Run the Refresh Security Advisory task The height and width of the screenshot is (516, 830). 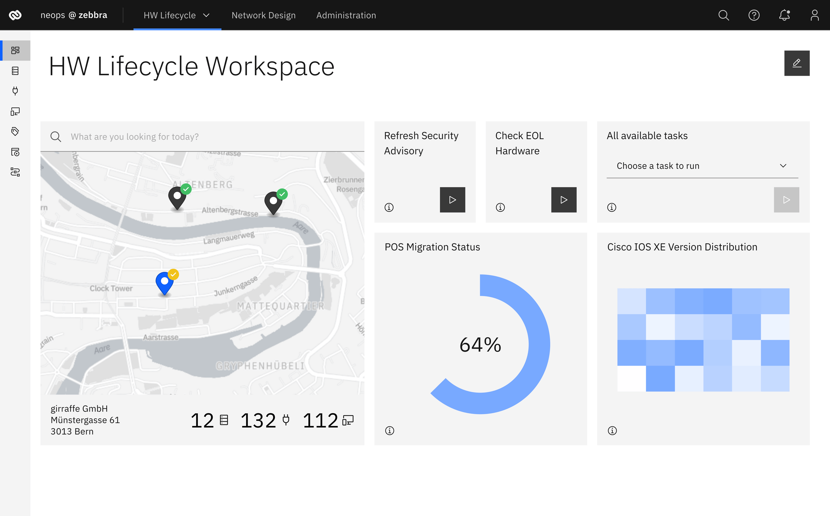(452, 200)
